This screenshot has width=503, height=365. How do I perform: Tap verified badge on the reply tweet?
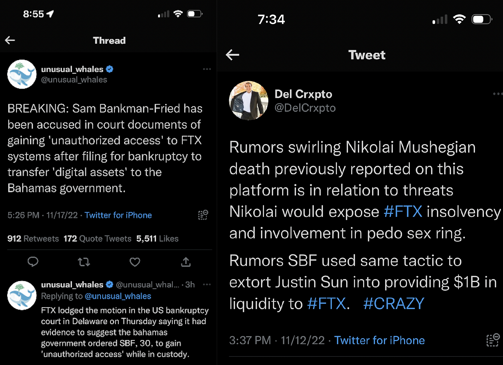[x=109, y=284]
